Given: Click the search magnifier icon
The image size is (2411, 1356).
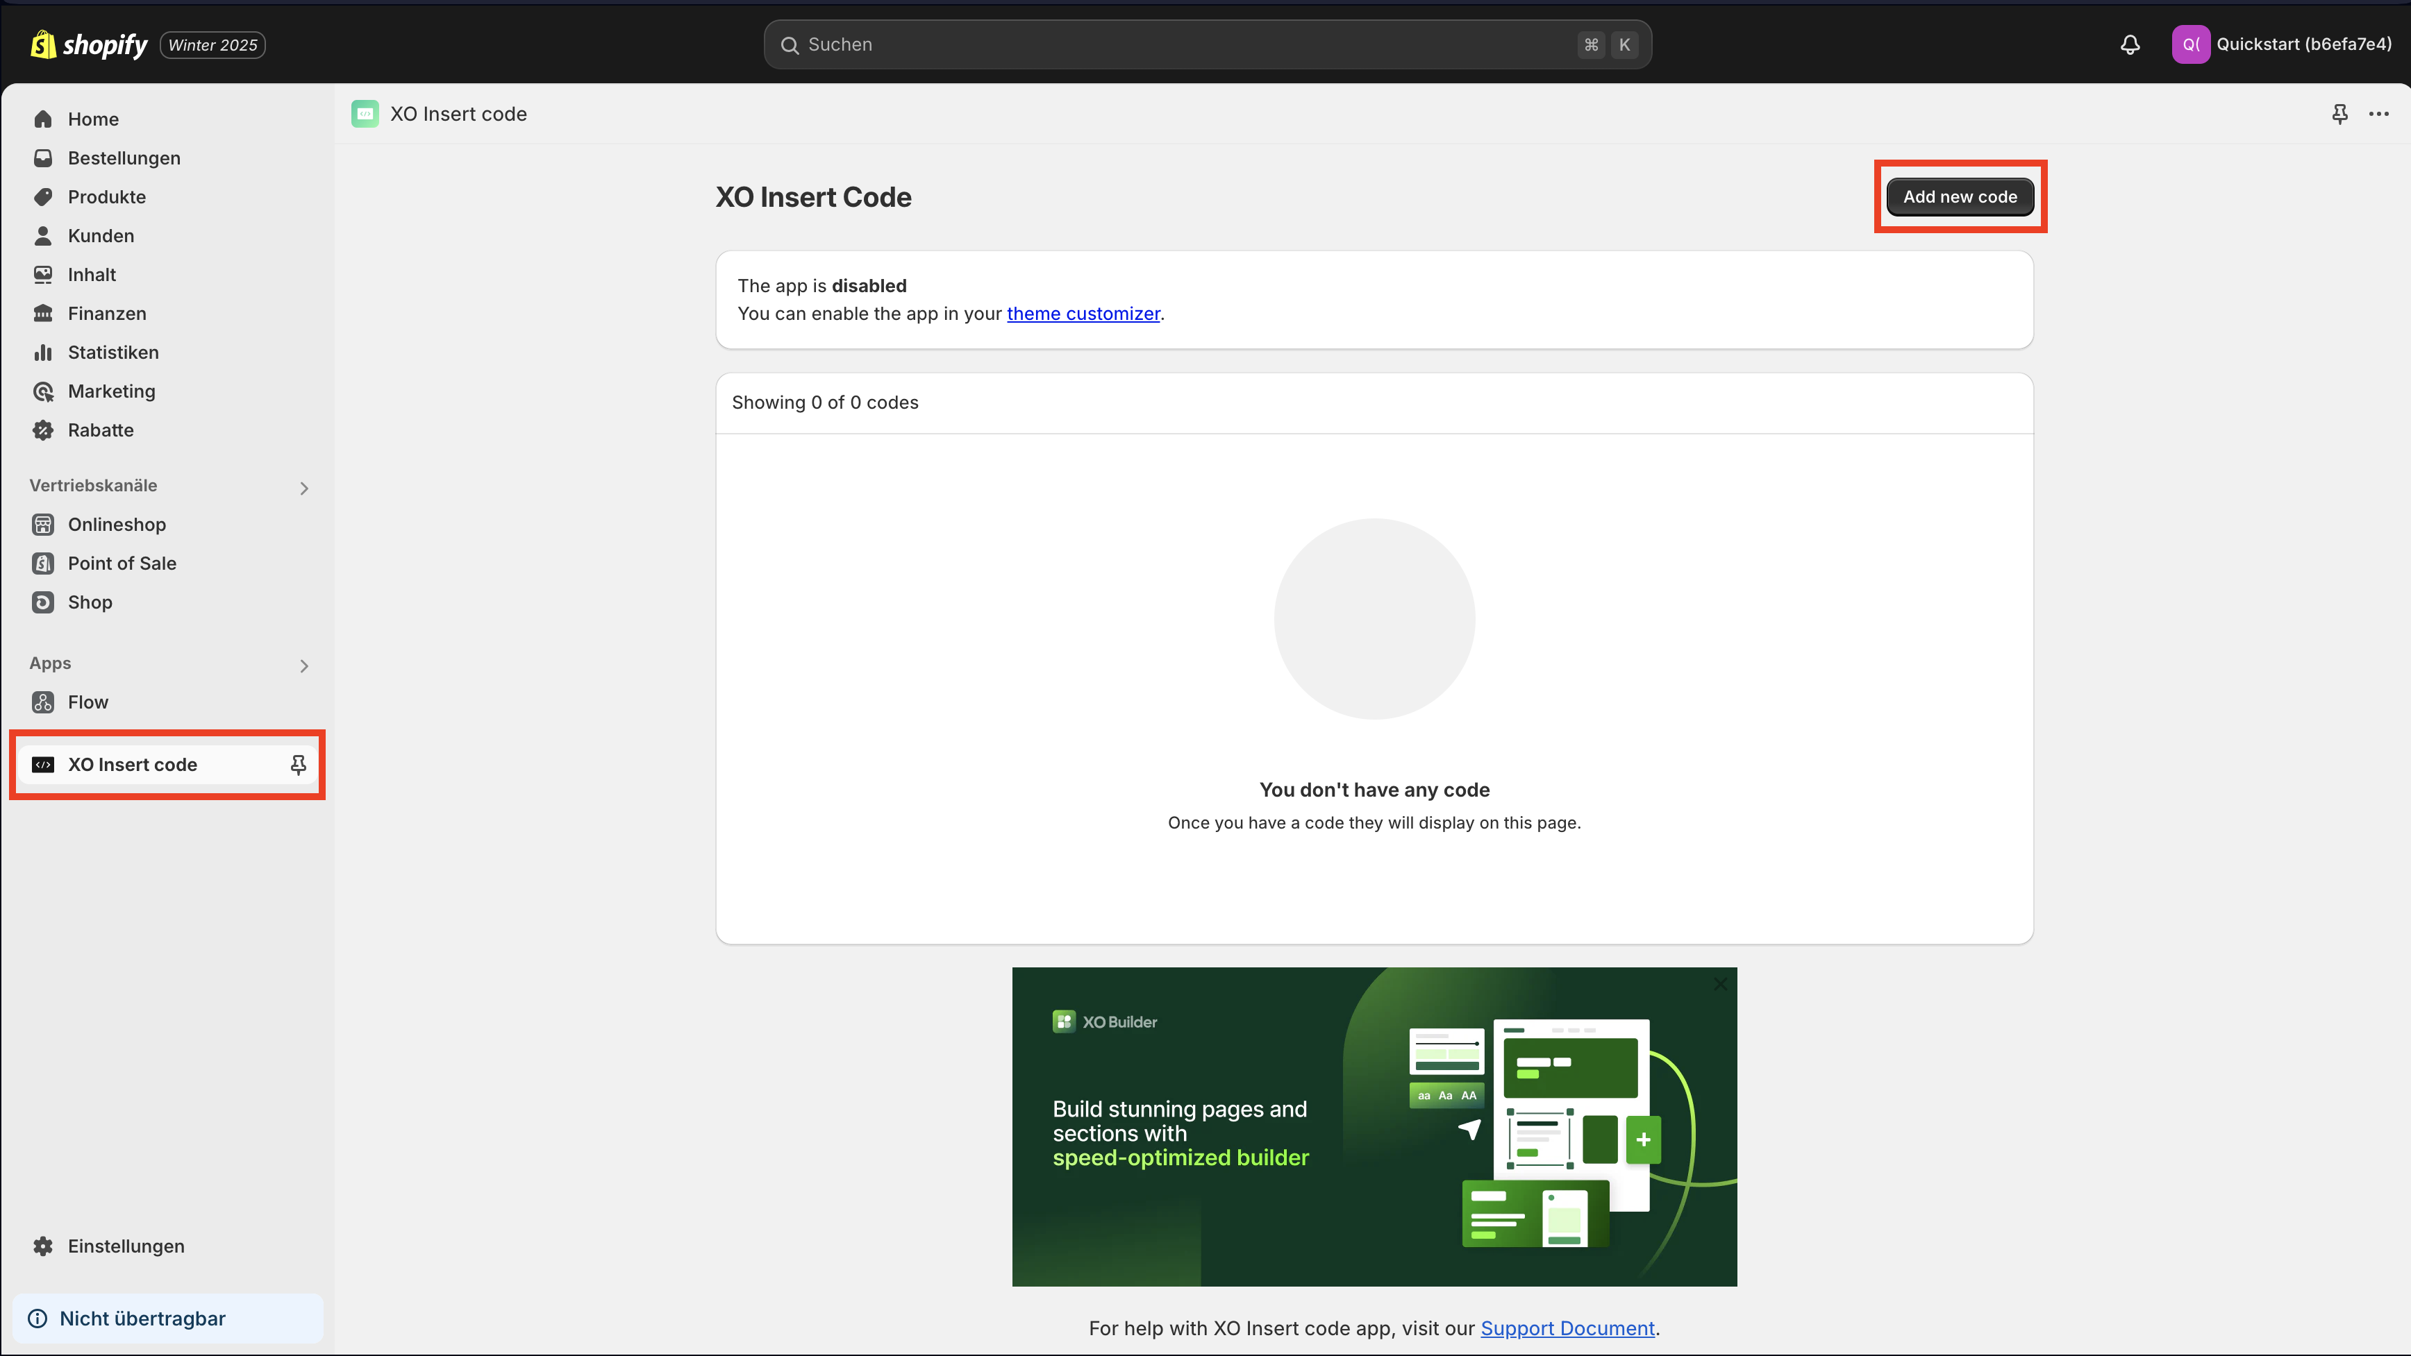Looking at the screenshot, I should pos(789,45).
